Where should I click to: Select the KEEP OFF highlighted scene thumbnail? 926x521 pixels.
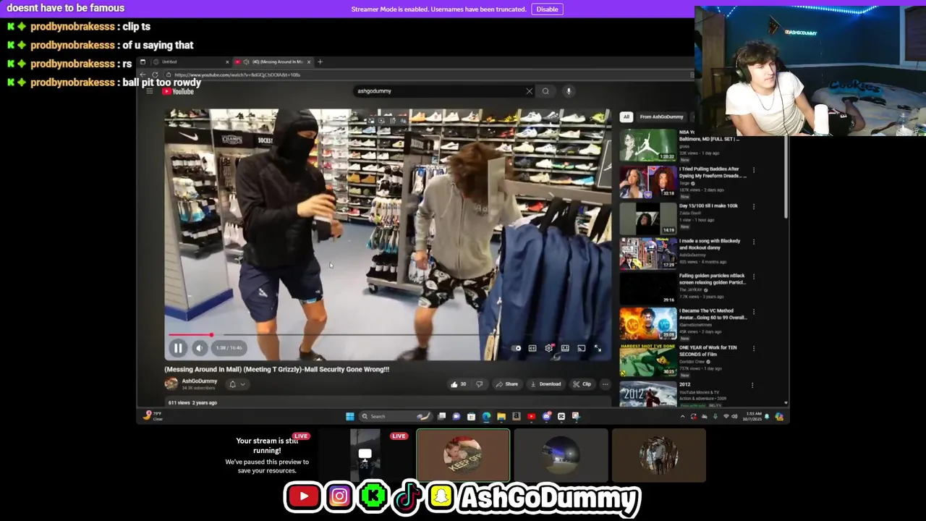[463, 455]
